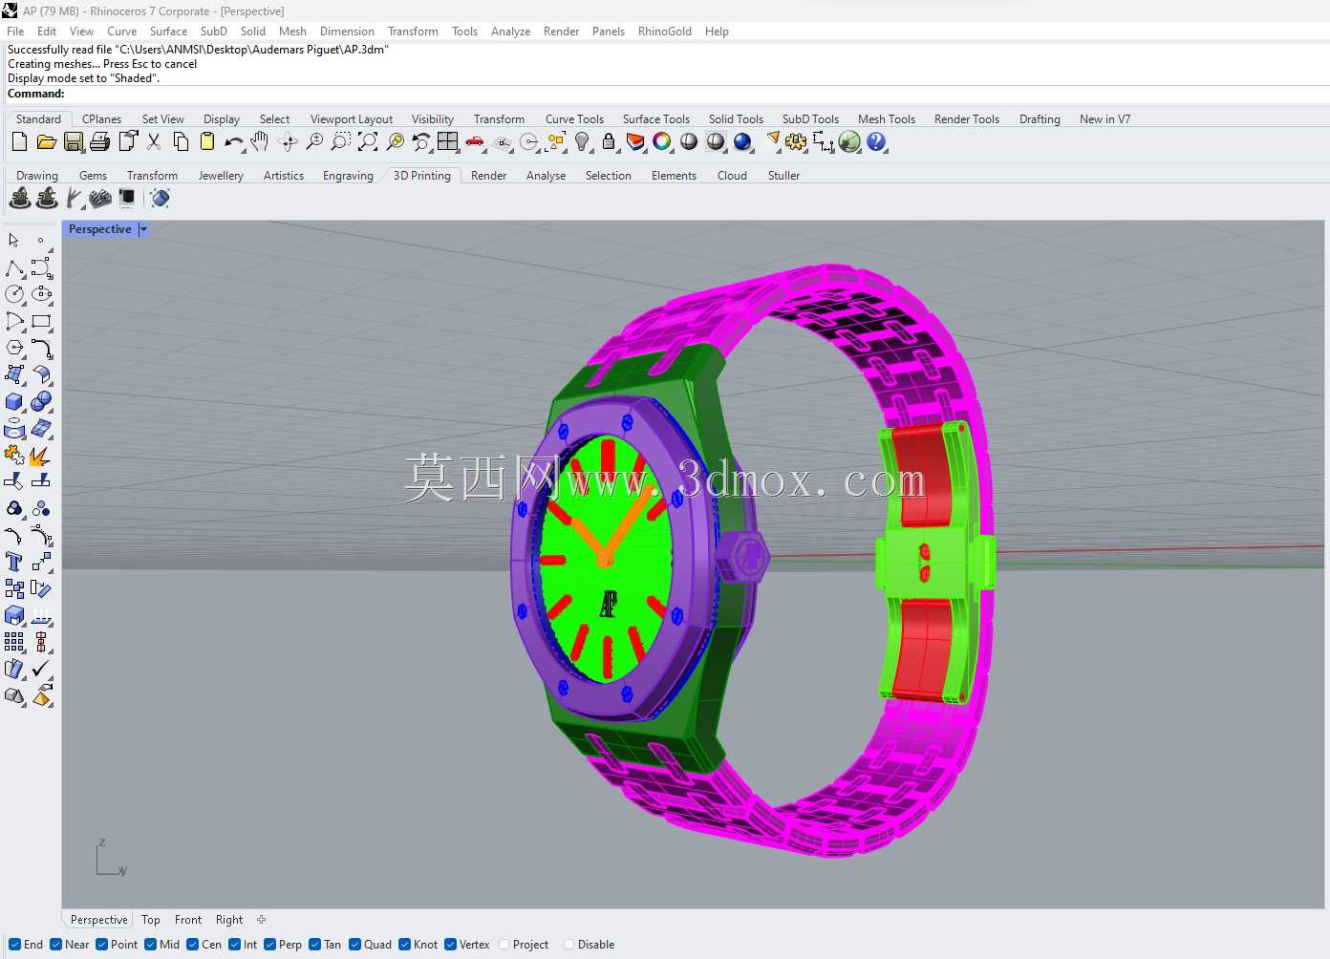
Task: Open the color wheel icon
Action: click(x=662, y=142)
